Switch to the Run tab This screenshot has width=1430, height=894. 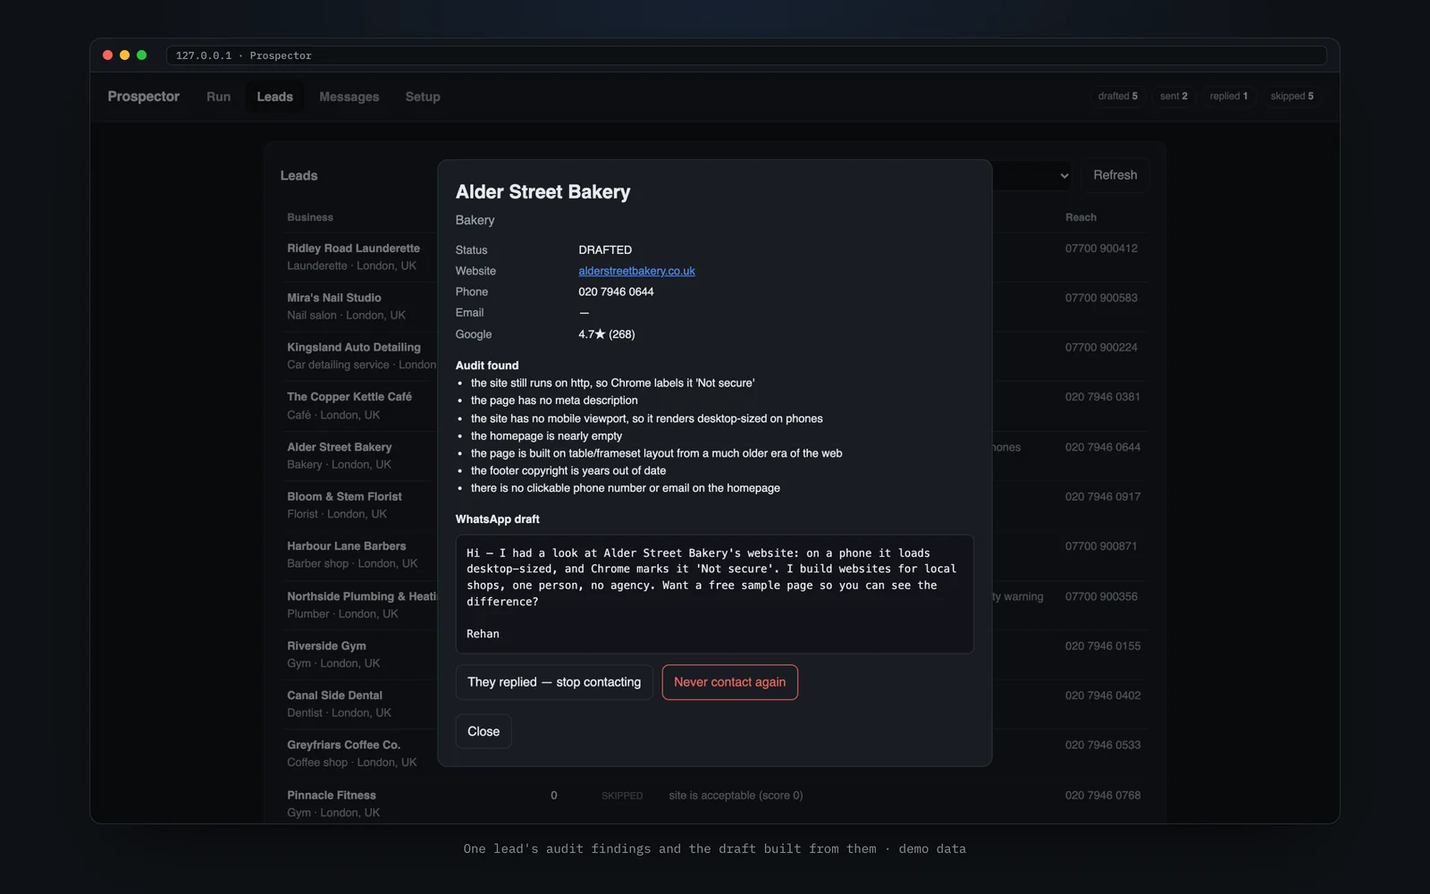coord(218,97)
